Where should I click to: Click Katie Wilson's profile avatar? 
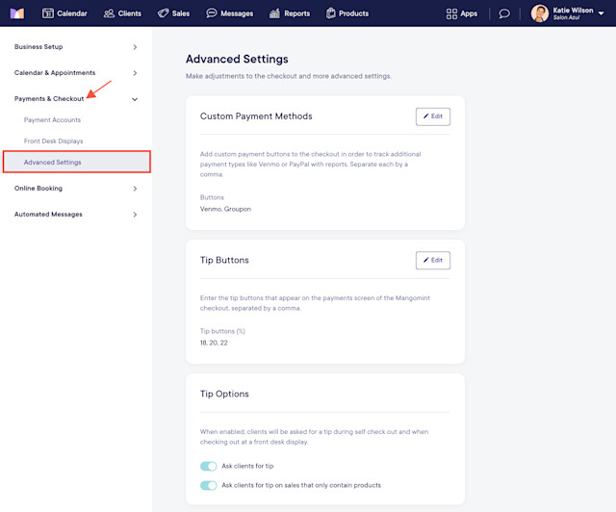coord(540,13)
